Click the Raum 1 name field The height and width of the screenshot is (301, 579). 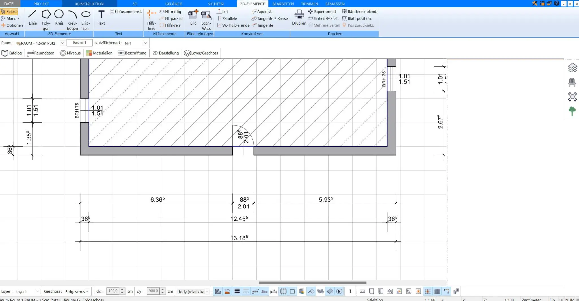(x=79, y=42)
